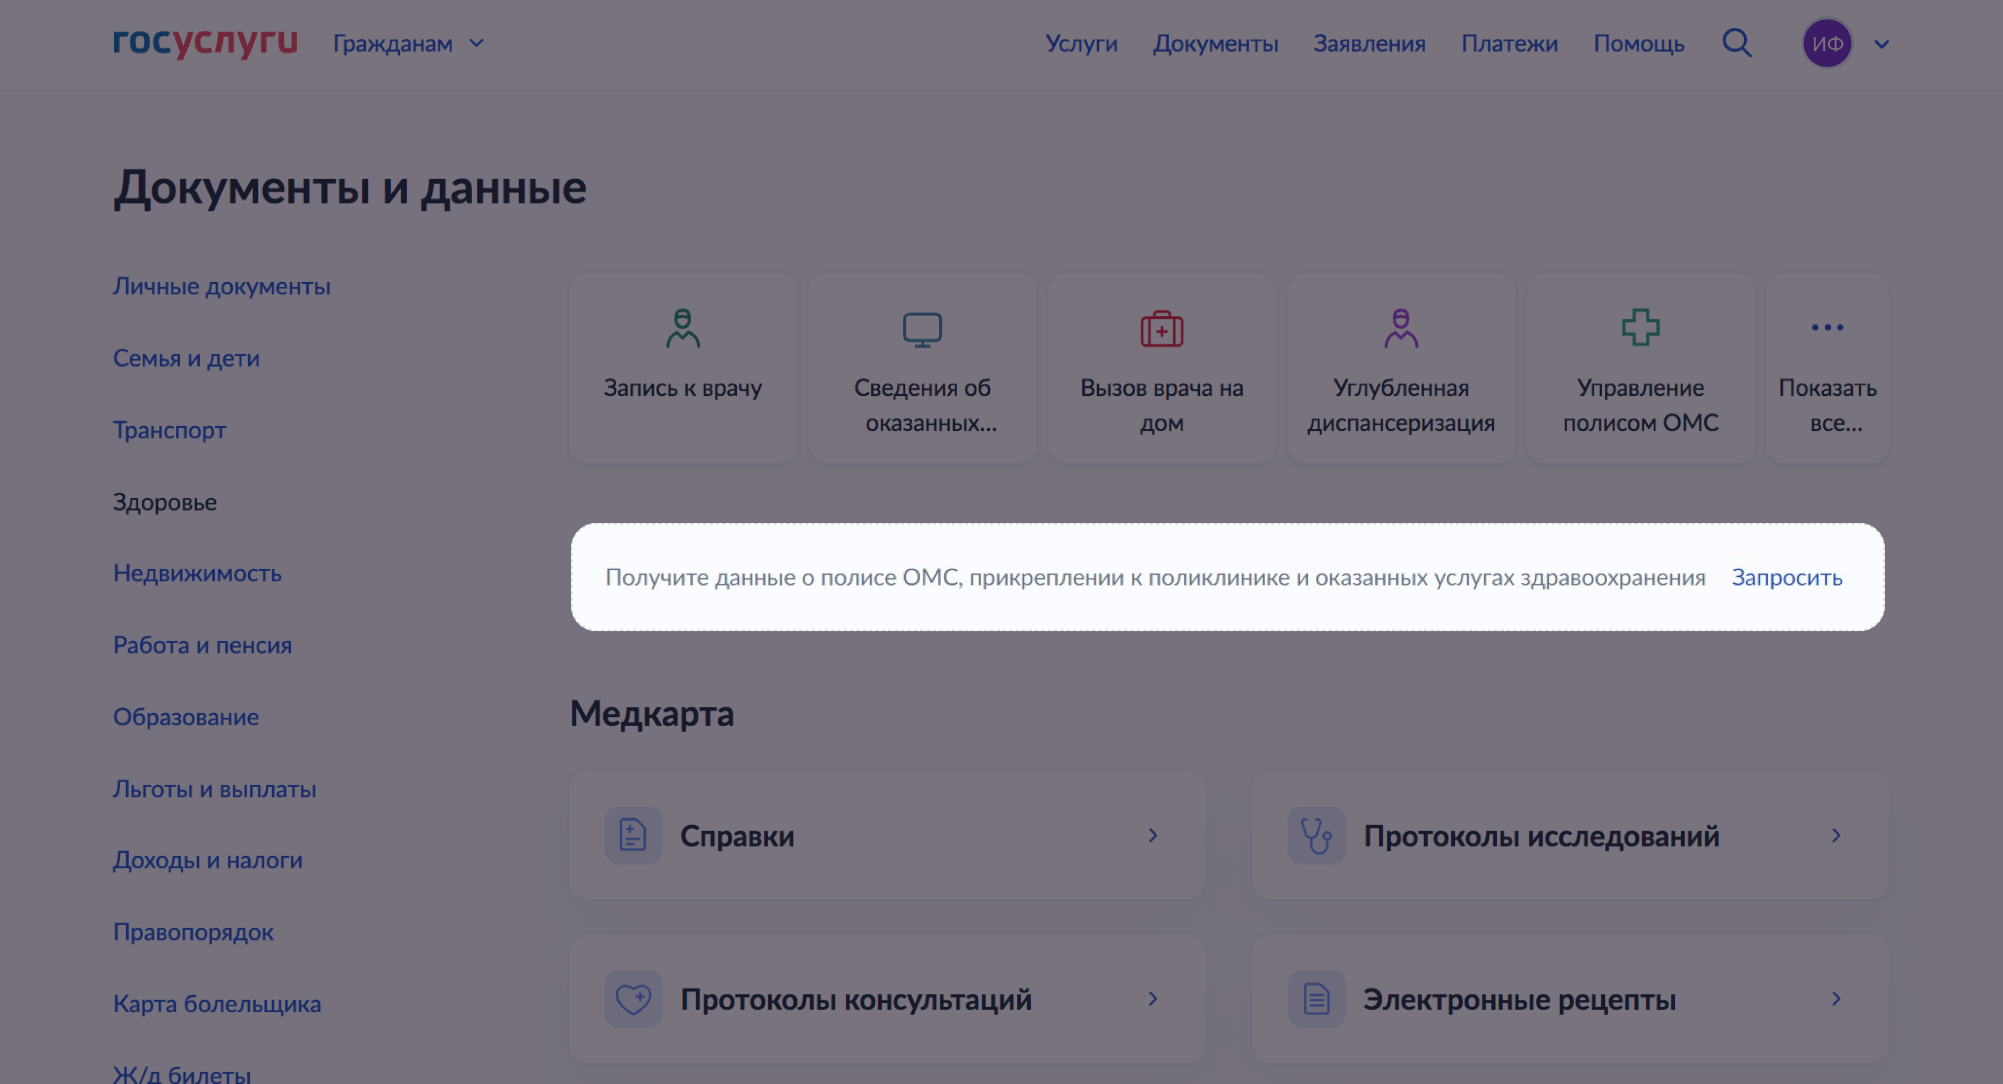The image size is (2003, 1084).
Task: Click the chevron arrow on Электронные рецепты card
Action: point(1837,998)
